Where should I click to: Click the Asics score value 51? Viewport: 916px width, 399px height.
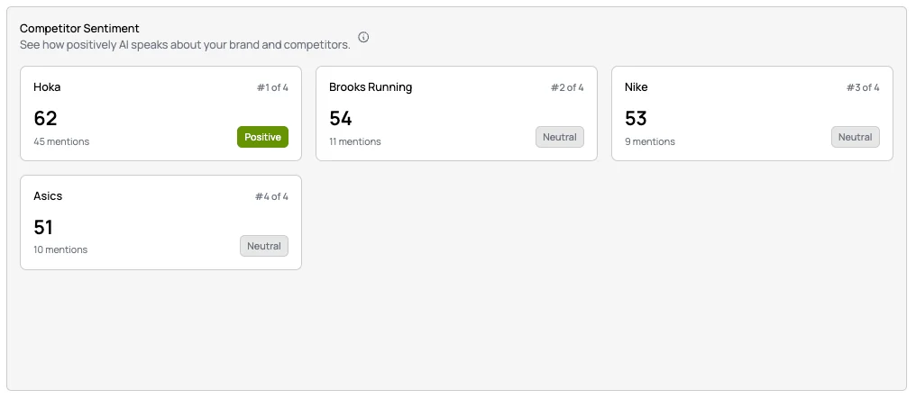[43, 227]
